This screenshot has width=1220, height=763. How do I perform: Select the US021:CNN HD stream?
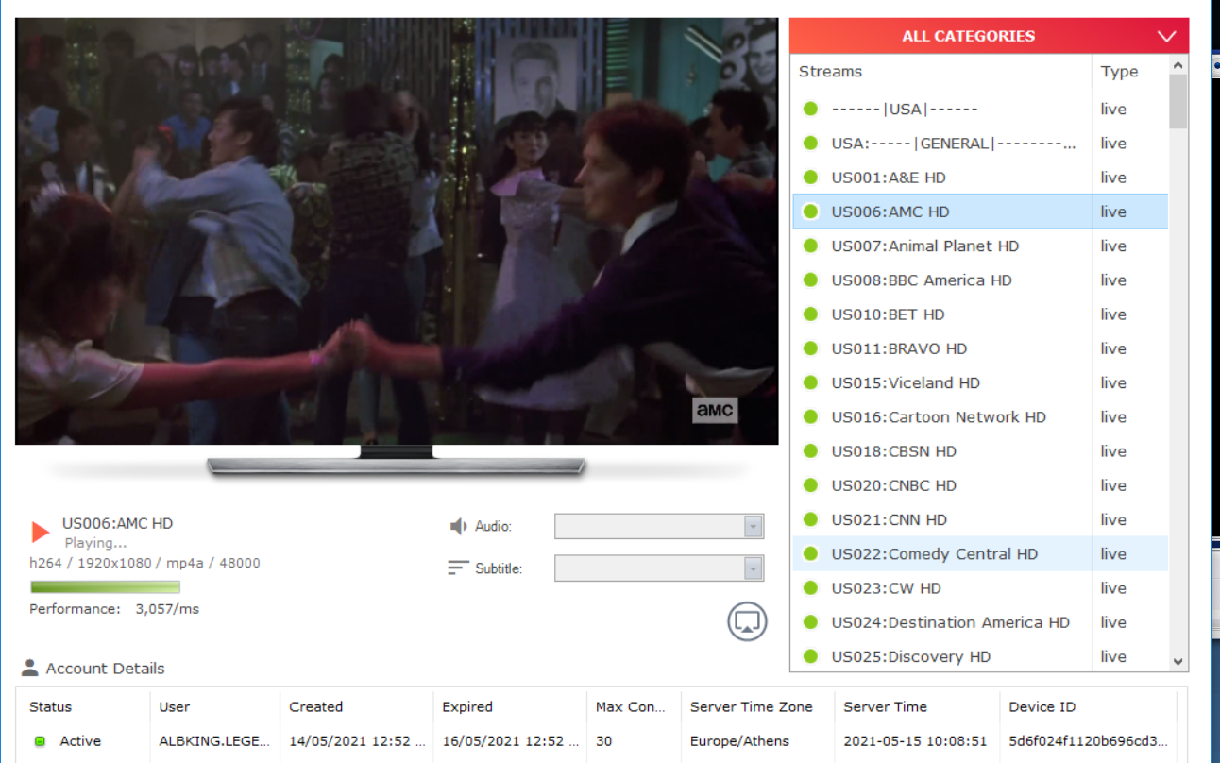click(x=980, y=519)
